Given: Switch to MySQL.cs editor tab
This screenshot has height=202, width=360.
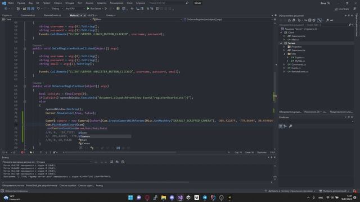Looking at the screenshot, I should coord(92,15).
